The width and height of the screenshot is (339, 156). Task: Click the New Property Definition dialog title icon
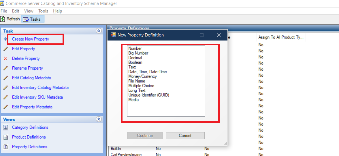tap(113, 35)
